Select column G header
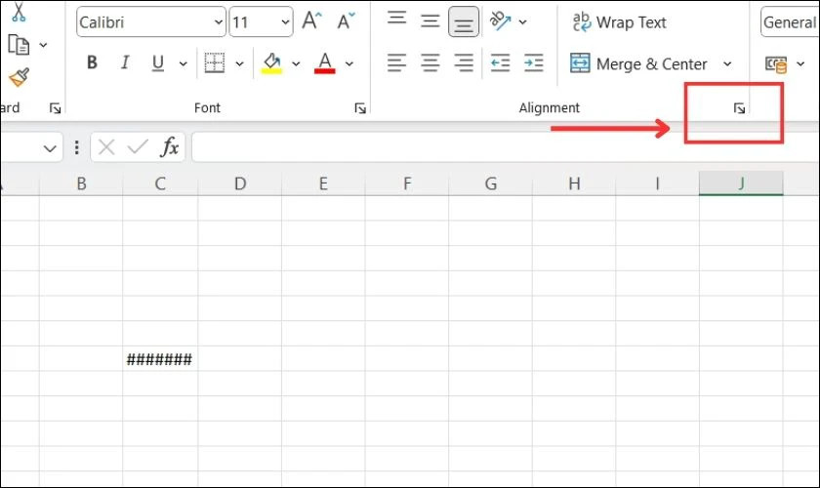Image resolution: width=820 pixels, height=488 pixels. pyautogui.click(x=490, y=183)
